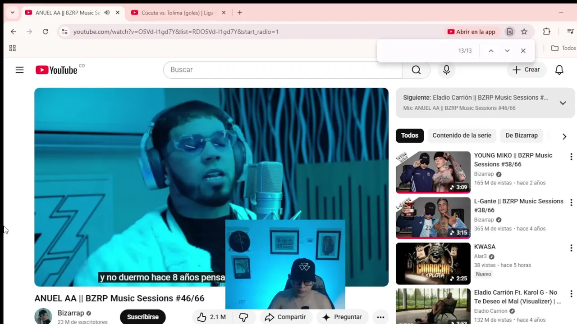Click the Crear button
577x324 pixels.
coord(526,70)
